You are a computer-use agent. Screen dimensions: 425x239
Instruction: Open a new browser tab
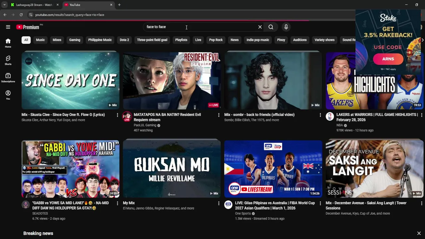119,5
